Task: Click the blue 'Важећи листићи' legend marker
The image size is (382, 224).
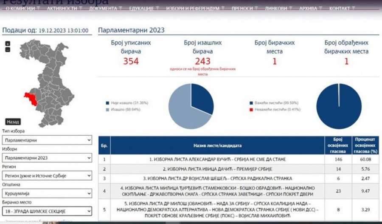Action: (x=251, y=103)
